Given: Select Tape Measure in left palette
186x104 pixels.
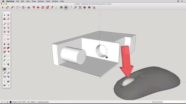Looking at the screenshot, I should coord(5,57).
